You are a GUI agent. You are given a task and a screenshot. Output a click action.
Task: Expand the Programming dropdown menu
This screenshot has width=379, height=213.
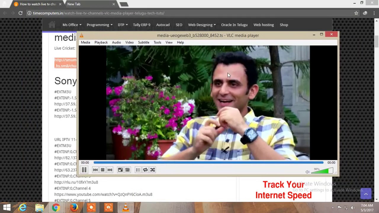tap(99, 25)
